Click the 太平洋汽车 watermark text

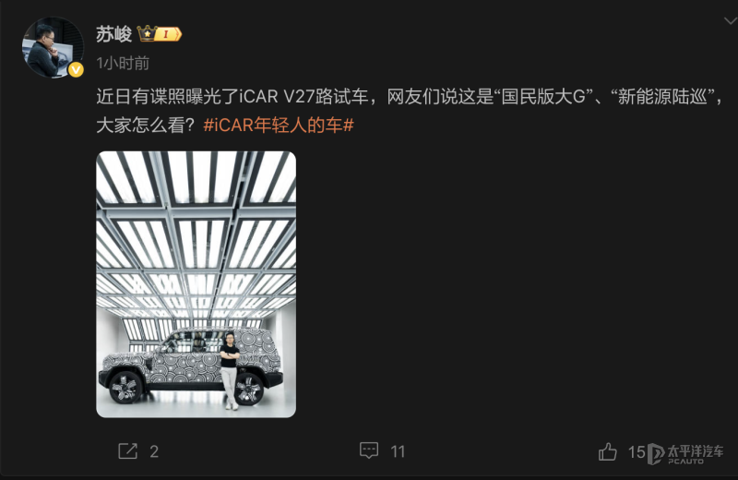tap(696, 451)
